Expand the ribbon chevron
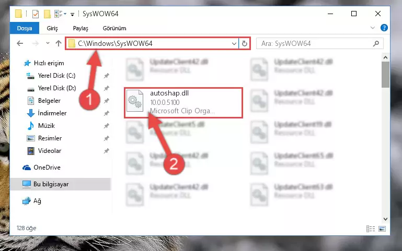This screenshot has width=402, height=251. coord(373,28)
